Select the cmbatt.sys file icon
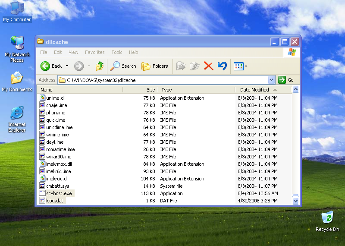The image size is (345, 246). click(x=42, y=186)
